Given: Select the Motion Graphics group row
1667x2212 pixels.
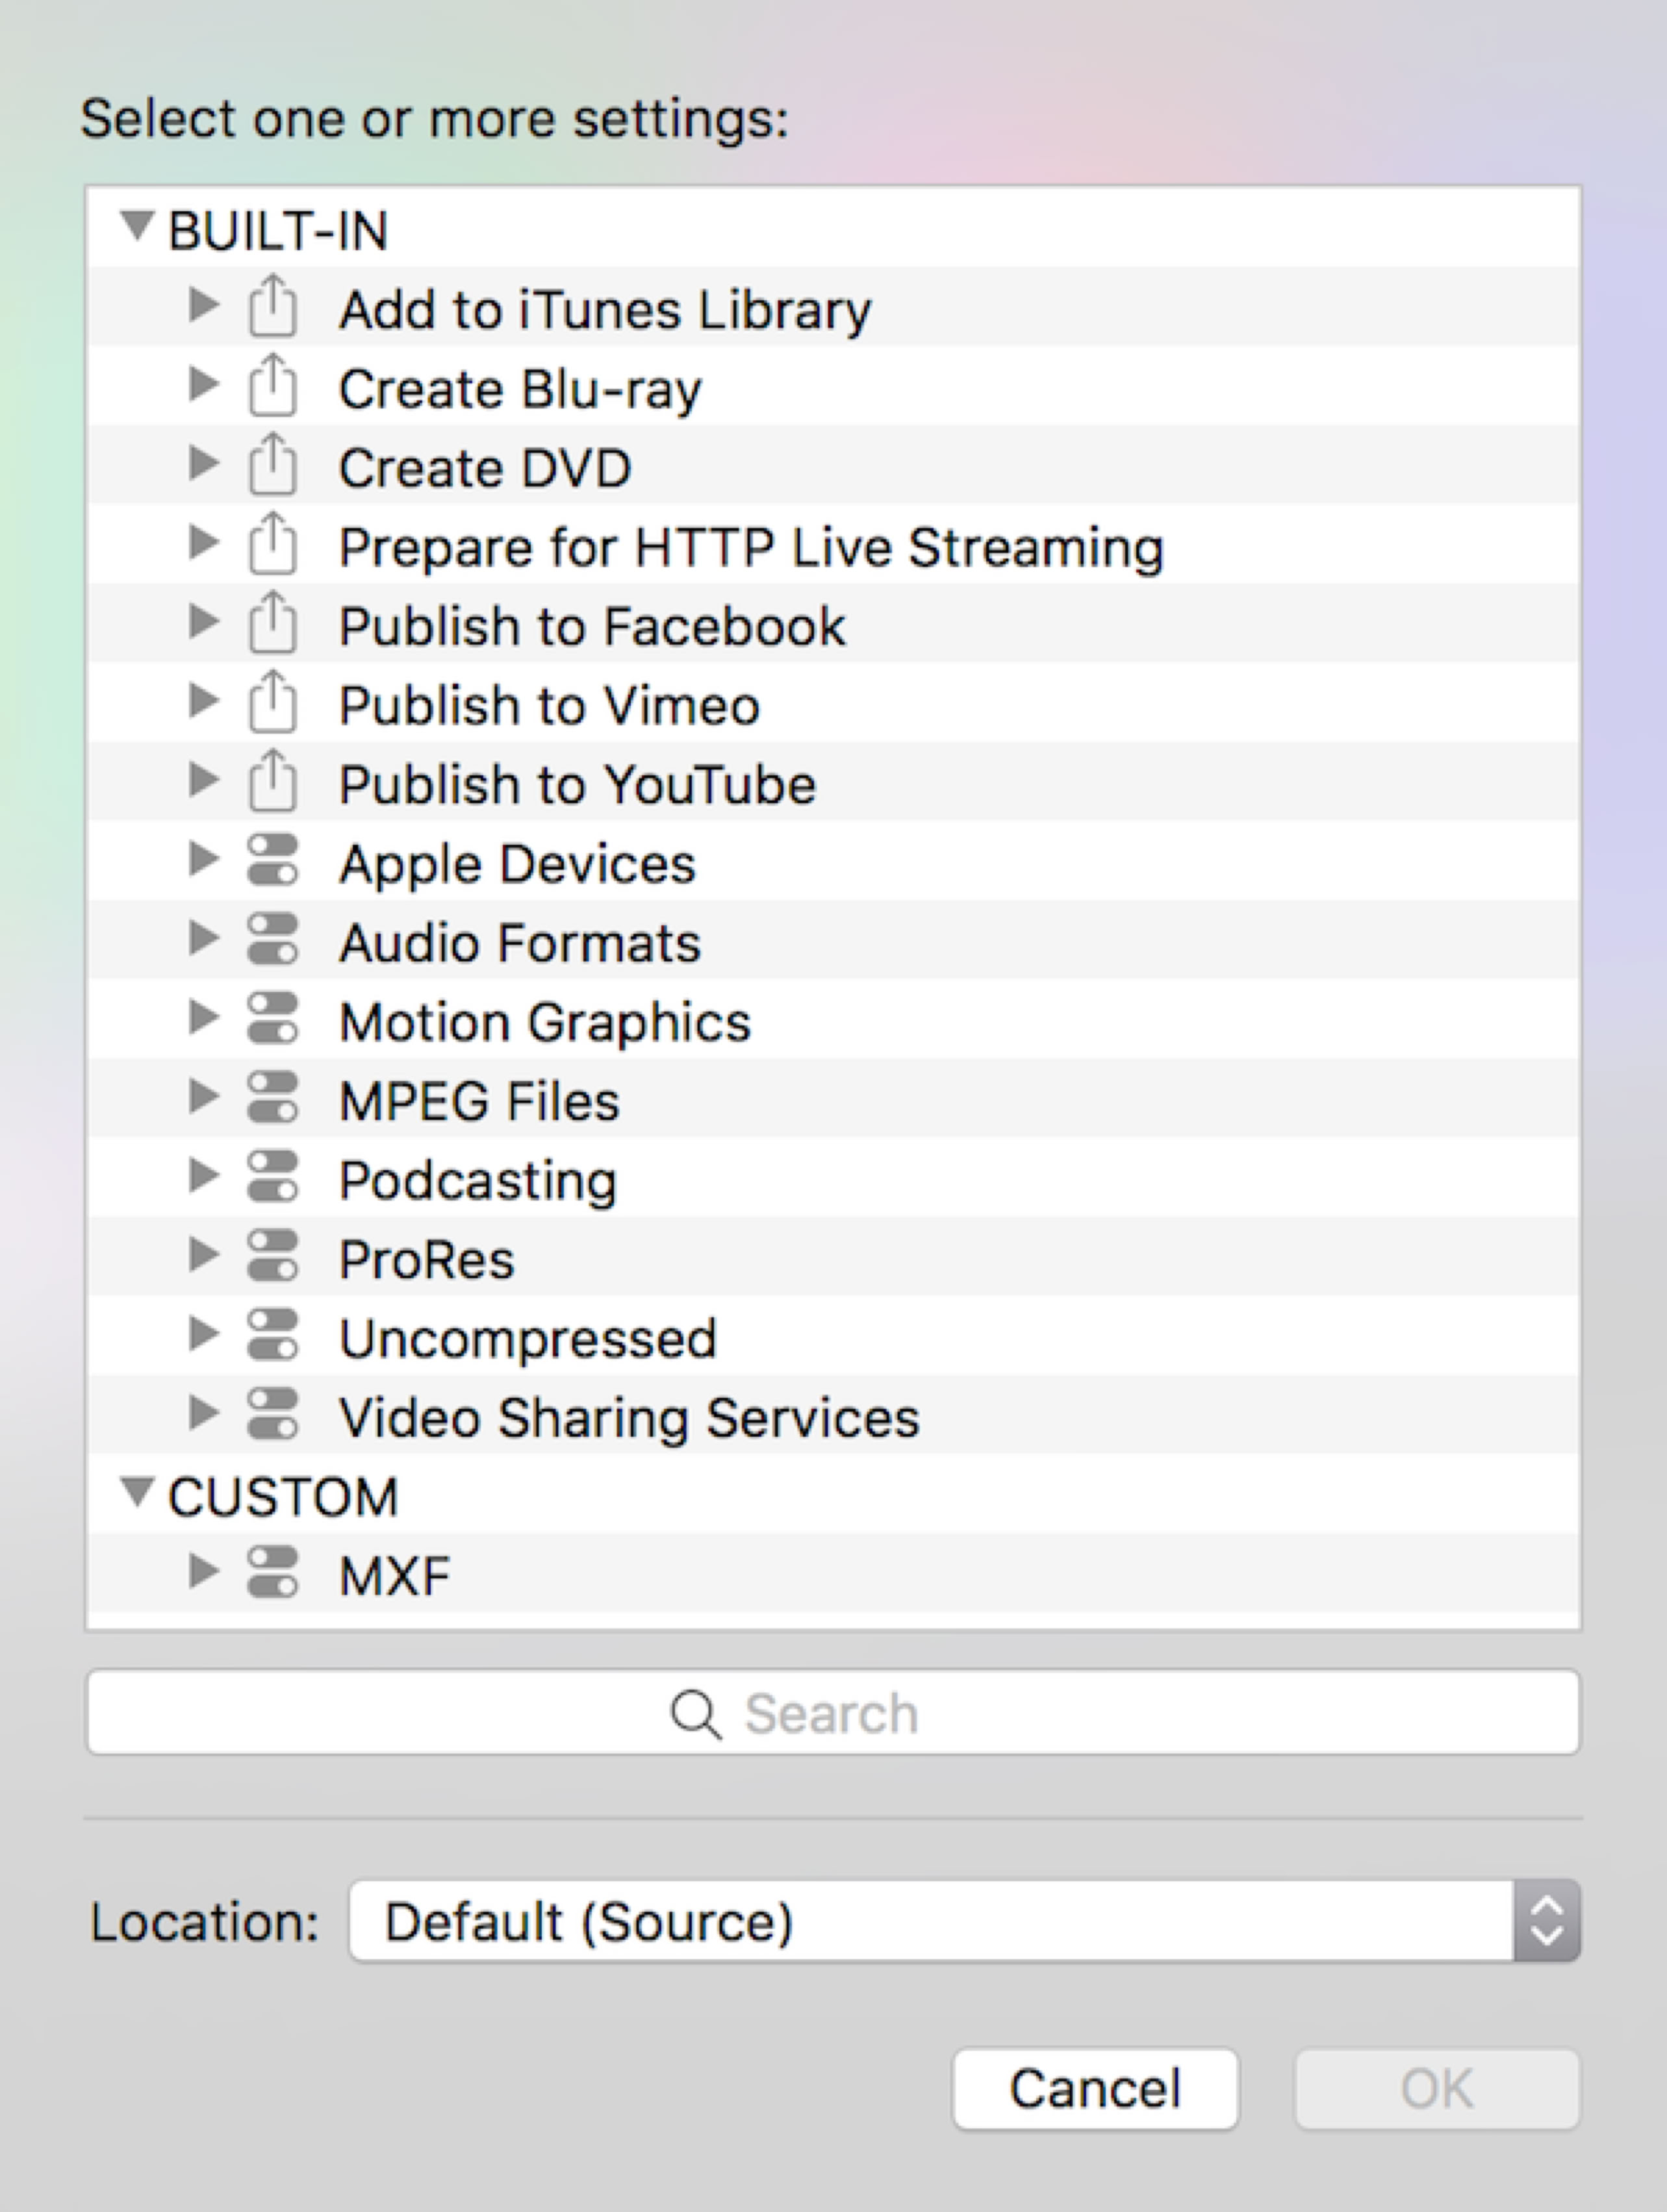Looking at the screenshot, I should click(x=545, y=1022).
